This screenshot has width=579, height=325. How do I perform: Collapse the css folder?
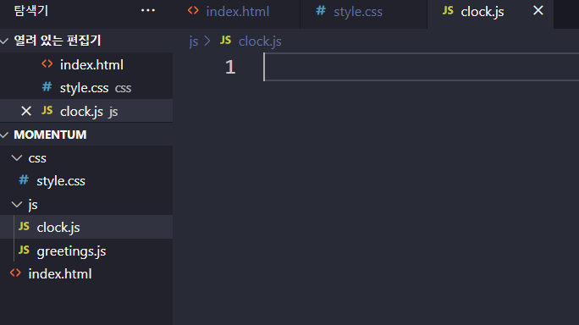[x=17, y=158]
